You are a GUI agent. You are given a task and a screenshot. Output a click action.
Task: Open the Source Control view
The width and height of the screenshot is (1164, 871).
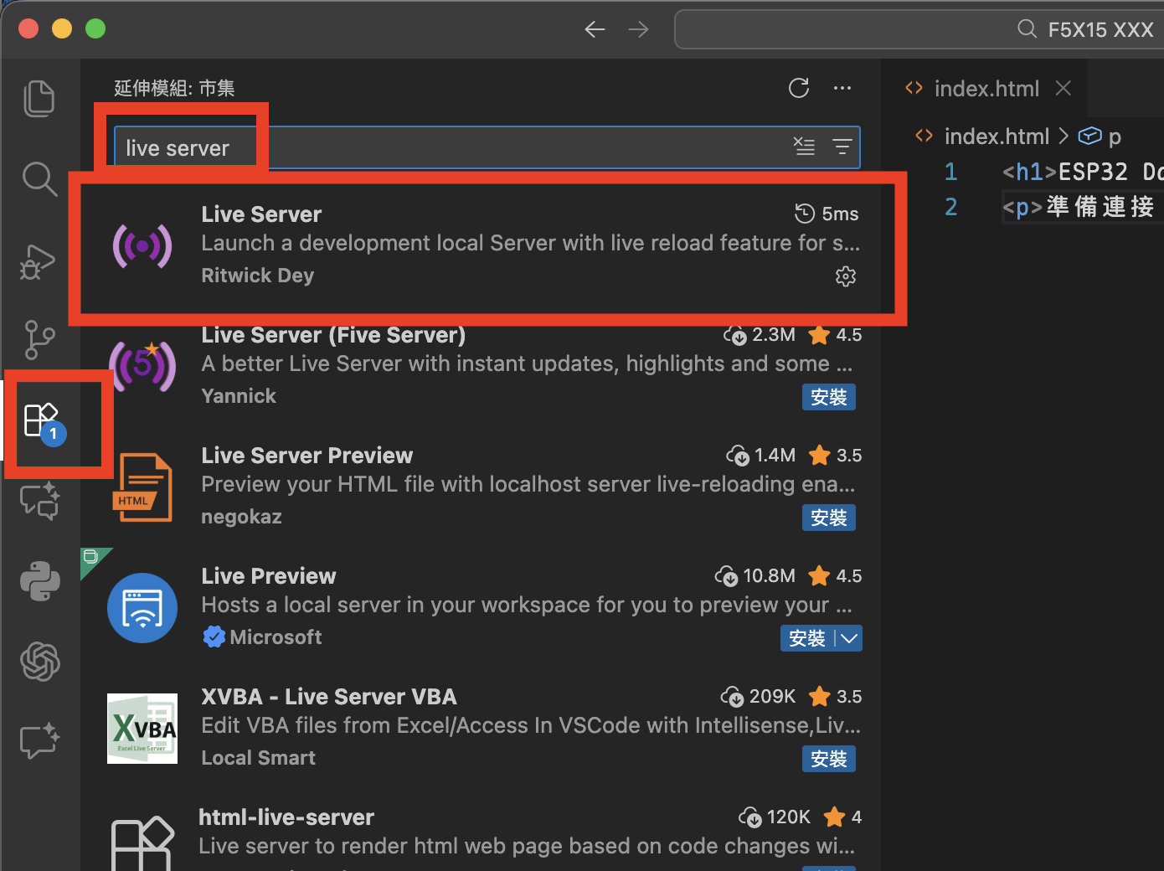click(39, 340)
